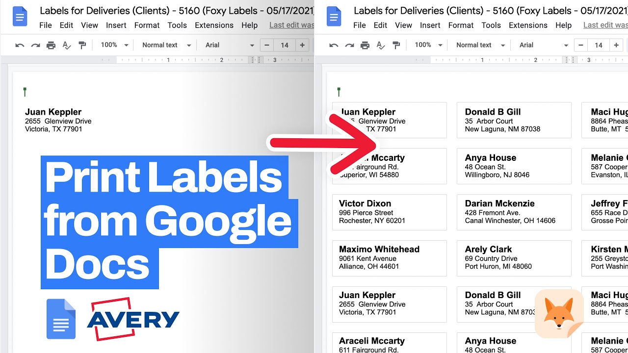Open Normal text style dropdown in right window
628x353 pixels.
click(x=481, y=45)
